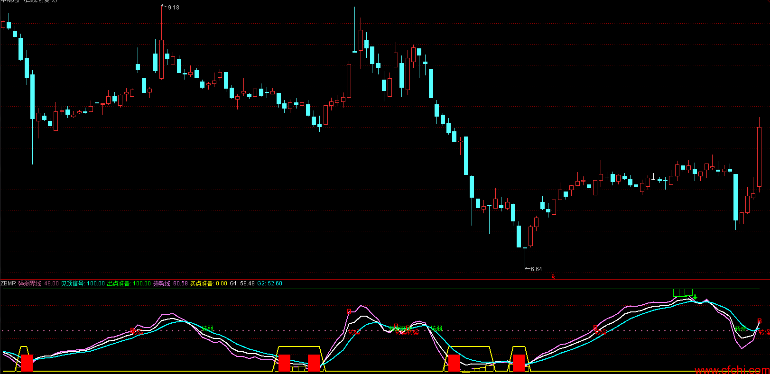The image size is (770, 374).
Task: Click the stock title at the top left
Action: (x=29, y=1)
